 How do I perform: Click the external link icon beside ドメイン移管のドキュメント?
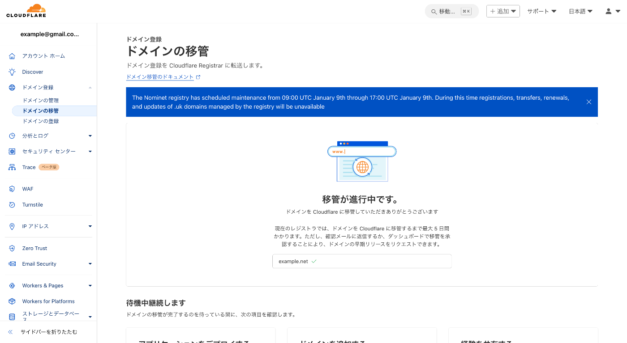click(198, 77)
